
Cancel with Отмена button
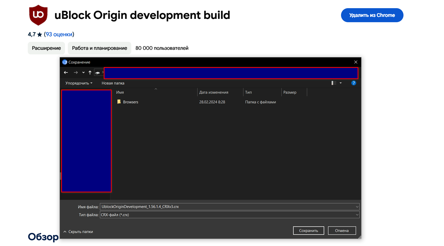pos(342,231)
